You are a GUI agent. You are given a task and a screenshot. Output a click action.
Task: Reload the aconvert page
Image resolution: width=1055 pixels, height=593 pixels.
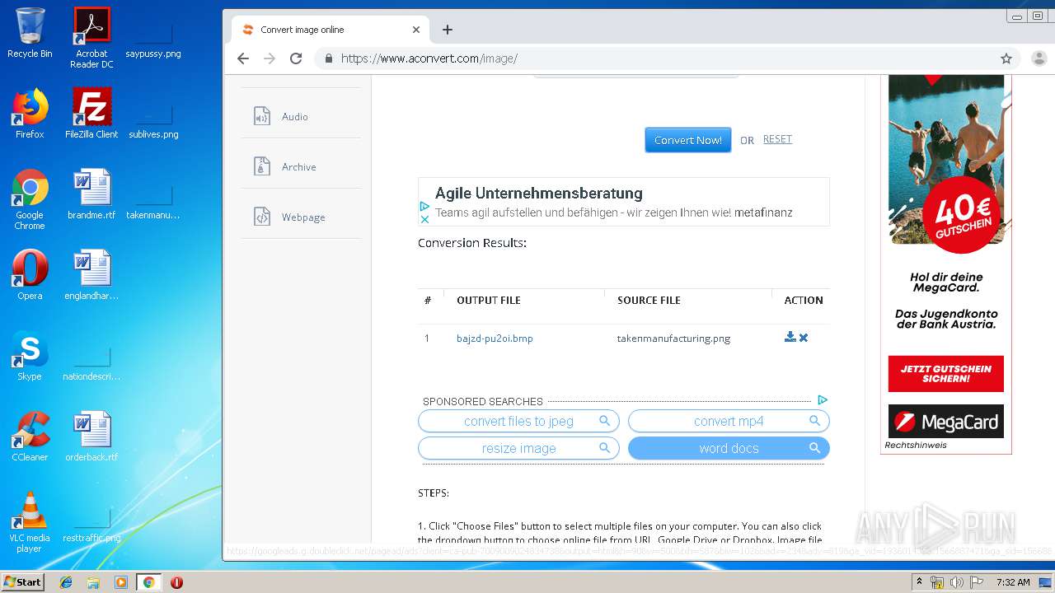pos(296,58)
